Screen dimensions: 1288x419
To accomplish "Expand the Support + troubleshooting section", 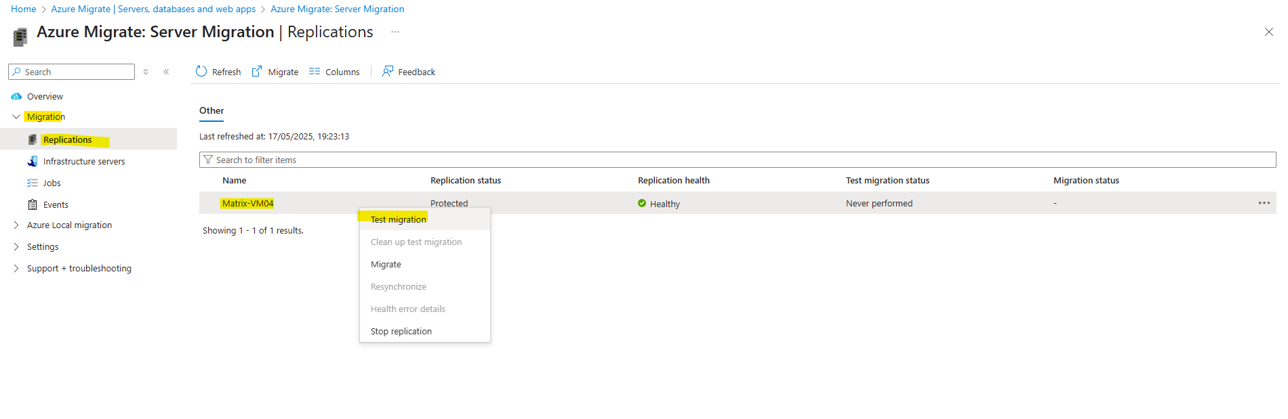I will pos(16,269).
